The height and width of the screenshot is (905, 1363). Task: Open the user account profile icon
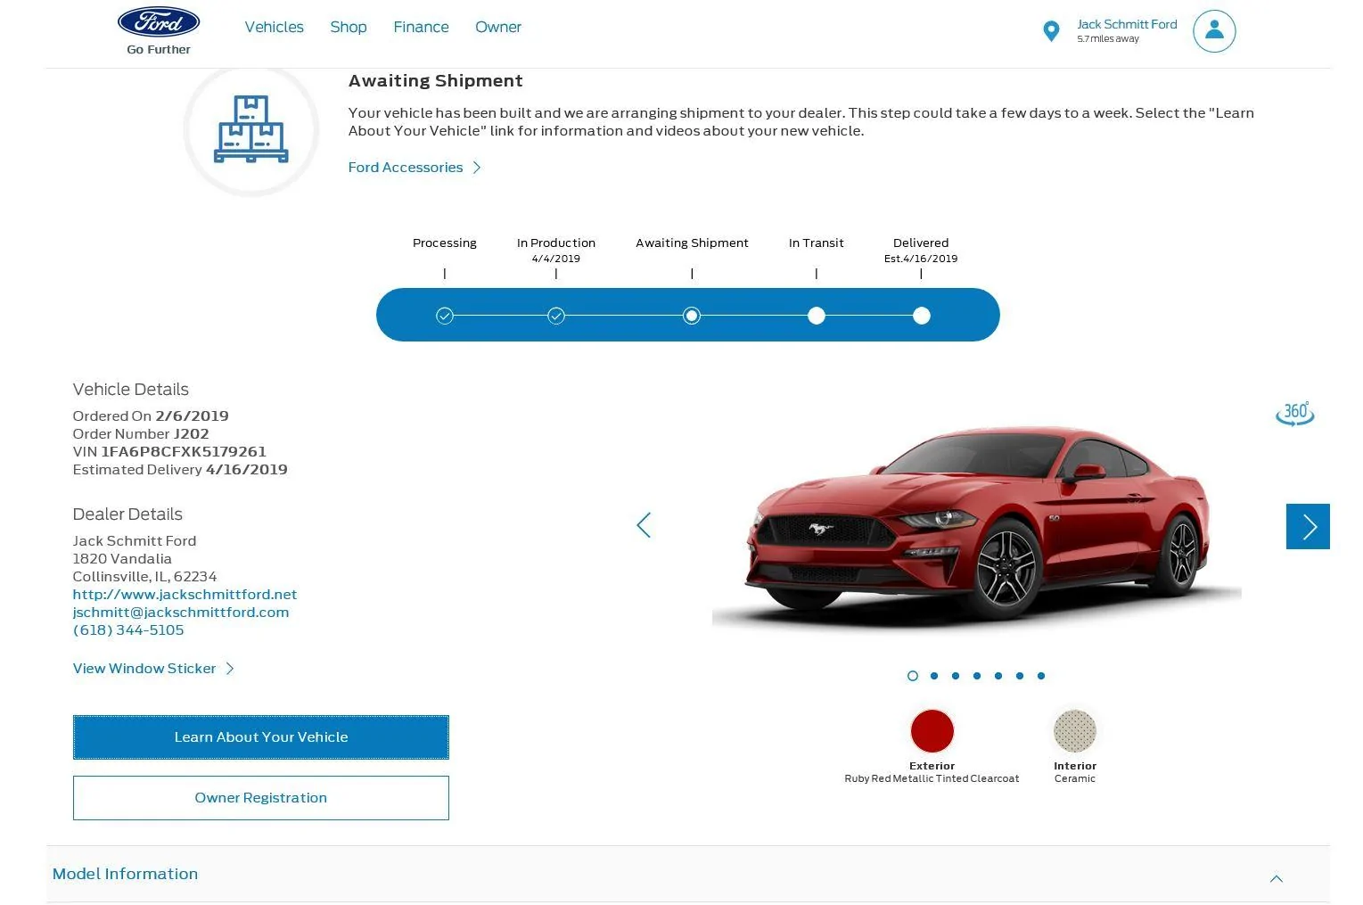coord(1214,31)
